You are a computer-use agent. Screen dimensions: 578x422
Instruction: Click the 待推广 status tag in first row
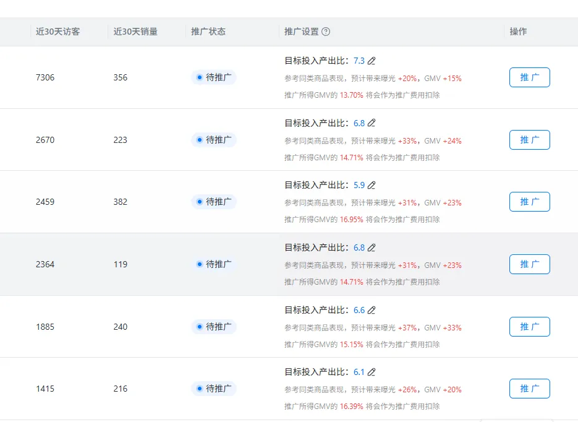pos(214,77)
